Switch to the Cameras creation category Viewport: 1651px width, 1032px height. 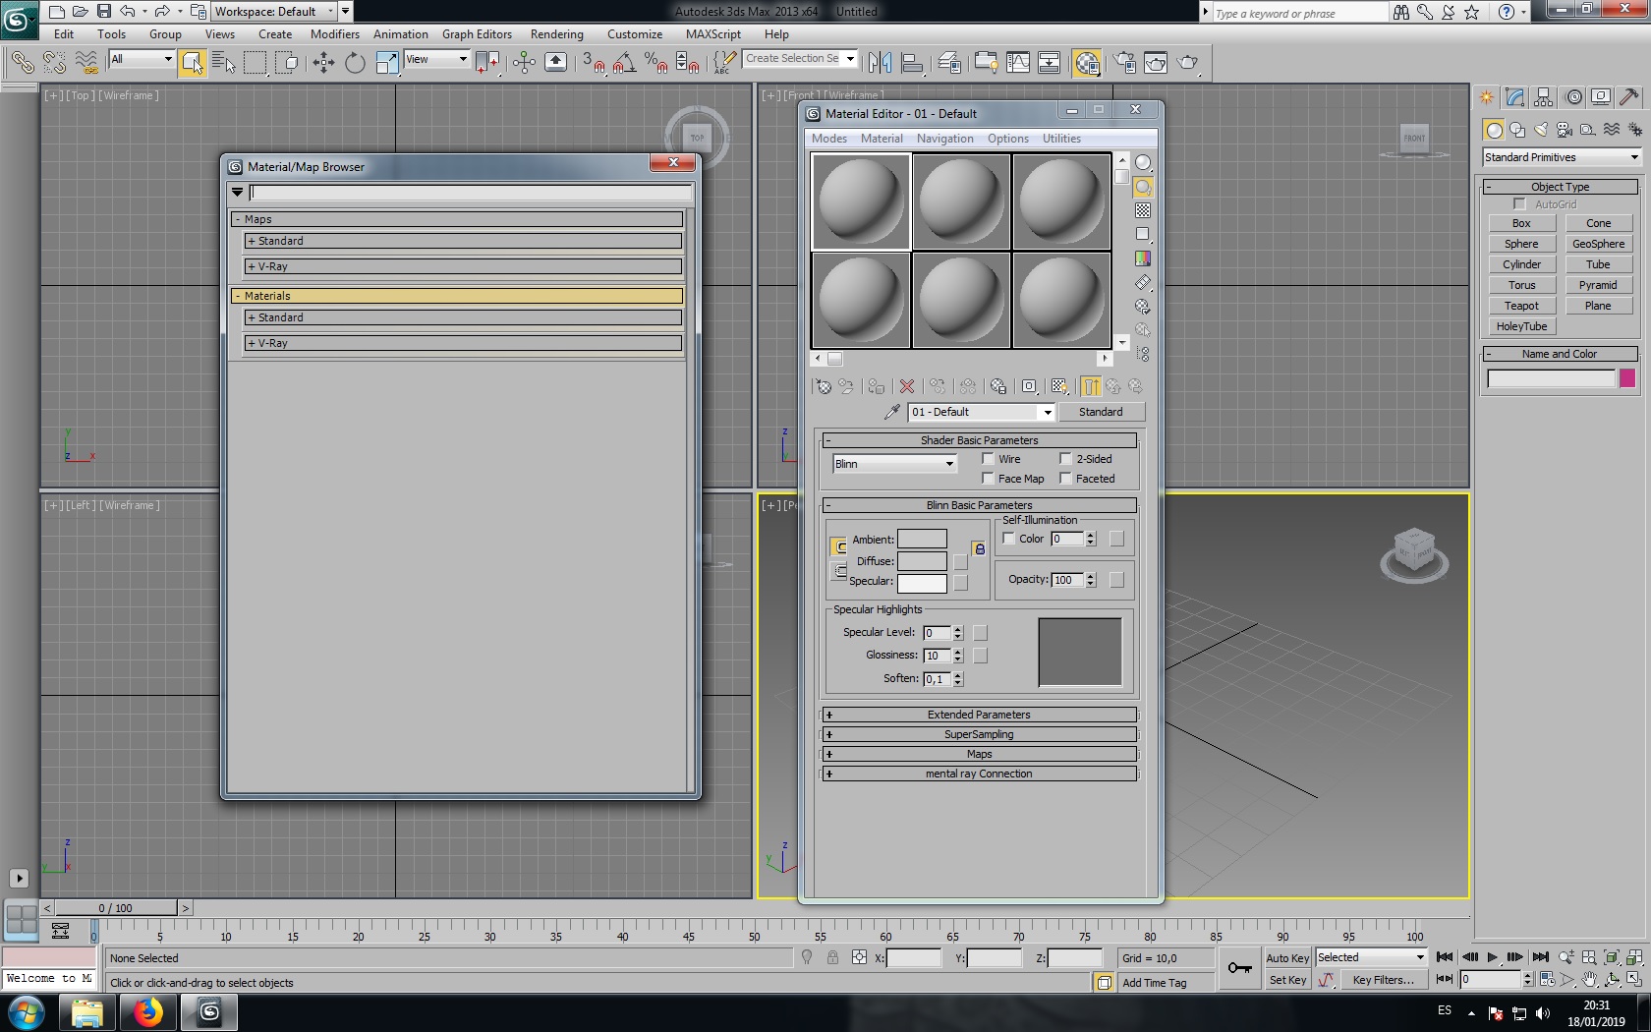pyautogui.click(x=1565, y=130)
